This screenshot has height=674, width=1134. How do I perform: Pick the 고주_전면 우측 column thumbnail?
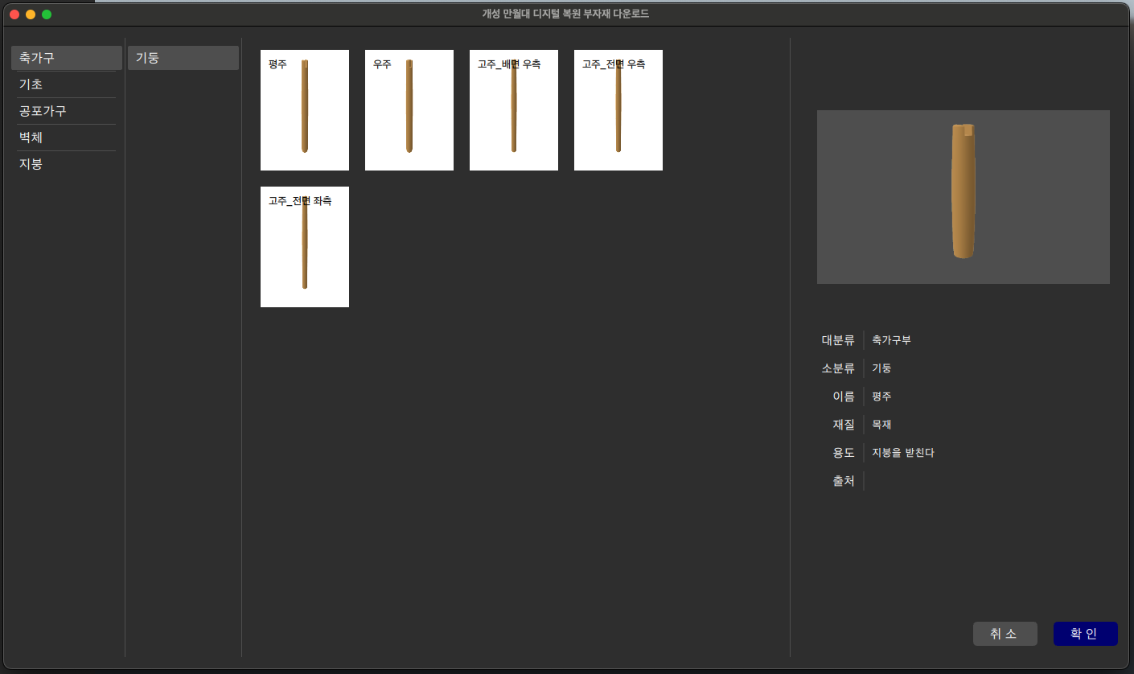click(x=618, y=110)
